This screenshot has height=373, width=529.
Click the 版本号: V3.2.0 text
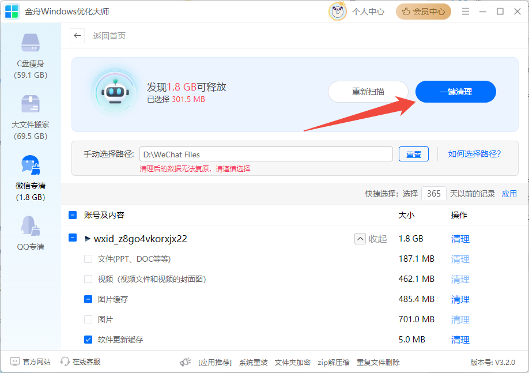click(493, 363)
